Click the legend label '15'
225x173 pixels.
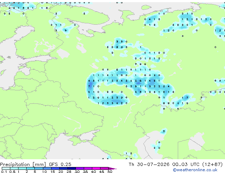click(x=53, y=172)
